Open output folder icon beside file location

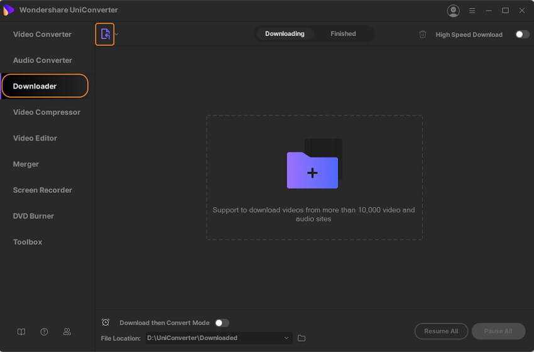click(302, 338)
